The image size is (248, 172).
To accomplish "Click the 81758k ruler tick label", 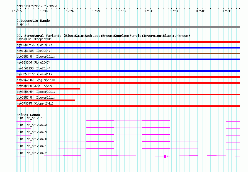I will (x=43, y=11).
